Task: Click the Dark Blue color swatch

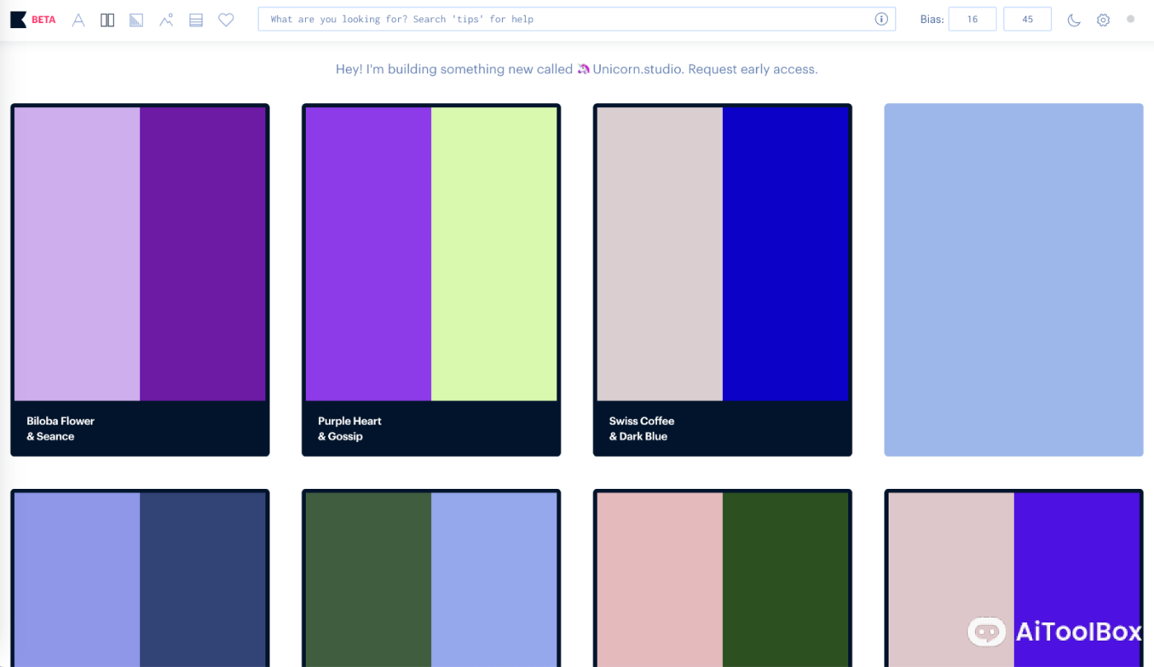Action: [786, 254]
